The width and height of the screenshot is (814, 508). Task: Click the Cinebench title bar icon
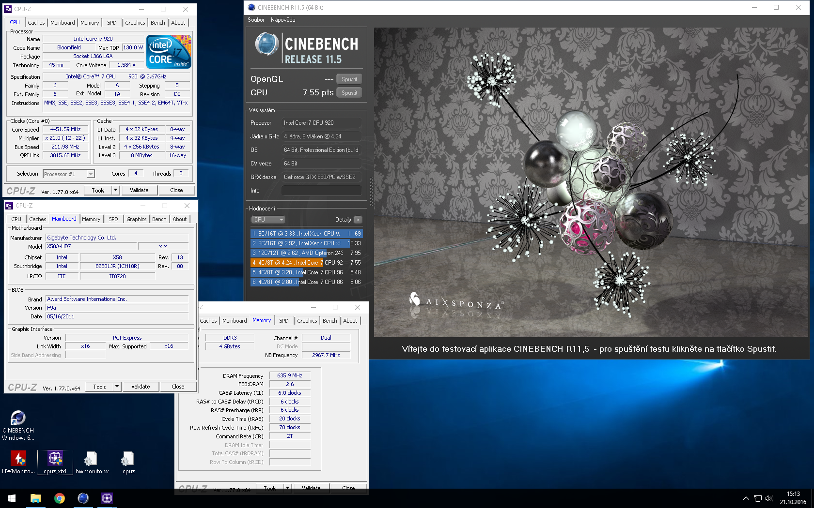[x=251, y=7]
